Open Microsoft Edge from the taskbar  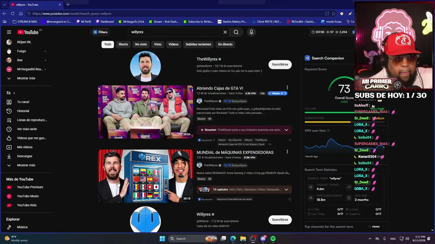click(233, 239)
